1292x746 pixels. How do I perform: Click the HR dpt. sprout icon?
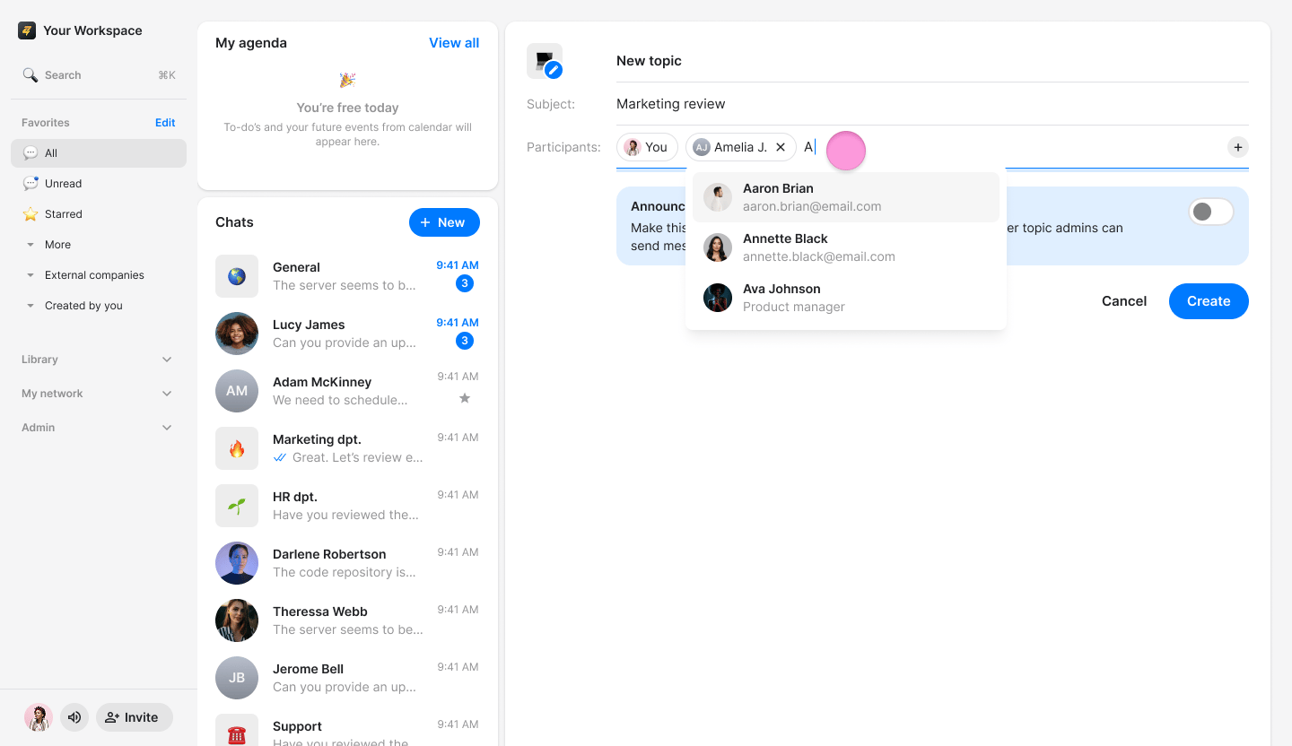coord(237,506)
